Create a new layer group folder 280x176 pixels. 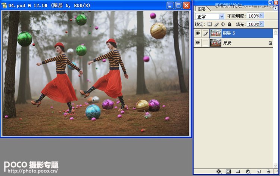[238, 172]
